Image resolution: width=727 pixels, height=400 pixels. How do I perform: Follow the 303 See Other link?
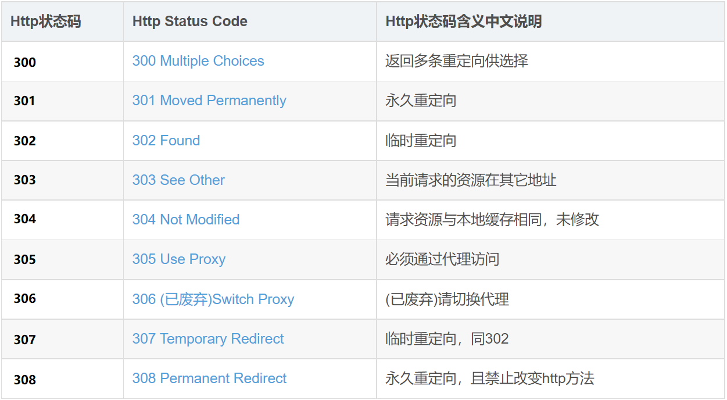[178, 180]
